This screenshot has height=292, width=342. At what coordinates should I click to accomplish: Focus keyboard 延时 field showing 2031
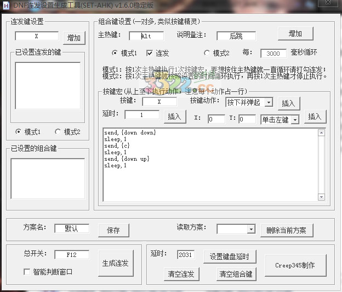[x=186, y=255]
